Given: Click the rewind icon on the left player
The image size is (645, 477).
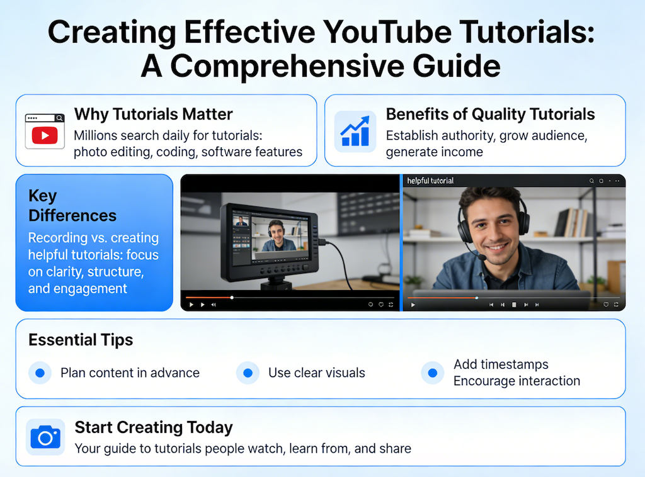Looking at the screenshot, I should pyautogui.click(x=214, y=305).
